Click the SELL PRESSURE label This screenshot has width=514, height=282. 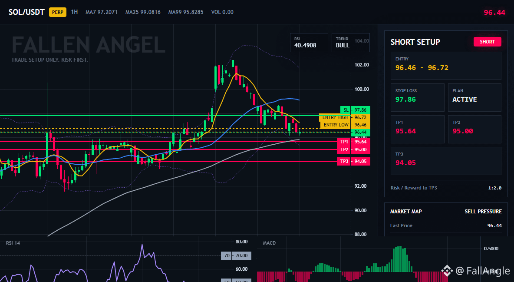click(483, 212)
